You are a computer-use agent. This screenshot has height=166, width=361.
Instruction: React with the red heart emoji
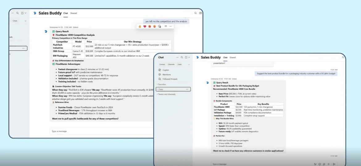pos(145,26)
